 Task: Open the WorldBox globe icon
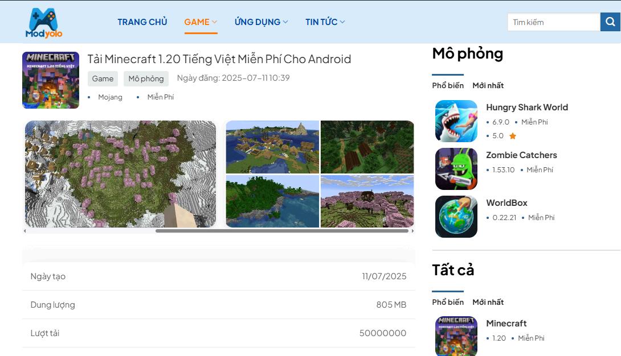click(456, 217)
